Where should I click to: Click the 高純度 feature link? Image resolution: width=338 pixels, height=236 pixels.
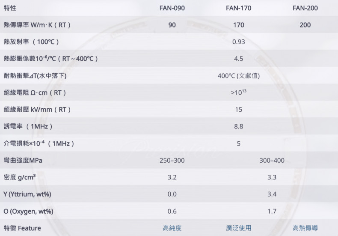pyautogui.click(x=172, y=228)
